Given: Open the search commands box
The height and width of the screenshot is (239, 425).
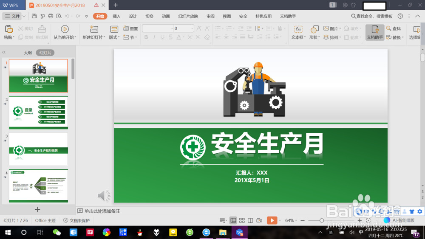Looking at the screenshot, I should [372, 16].
